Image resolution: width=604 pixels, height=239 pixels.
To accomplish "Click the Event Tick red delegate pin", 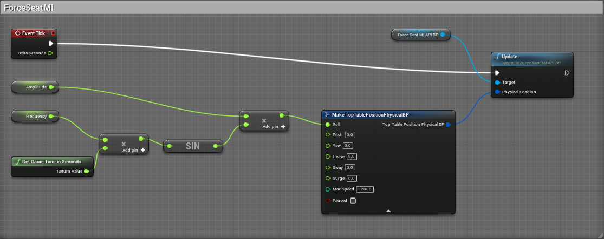I will coord(53,33).
